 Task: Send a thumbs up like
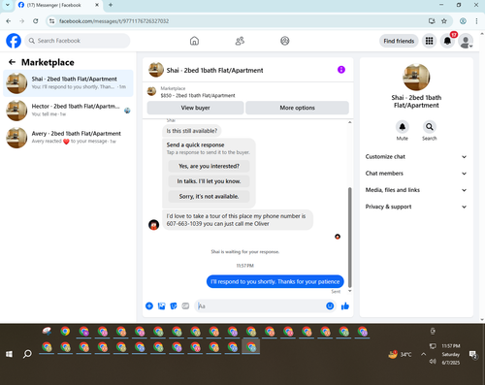click(345, 305)
